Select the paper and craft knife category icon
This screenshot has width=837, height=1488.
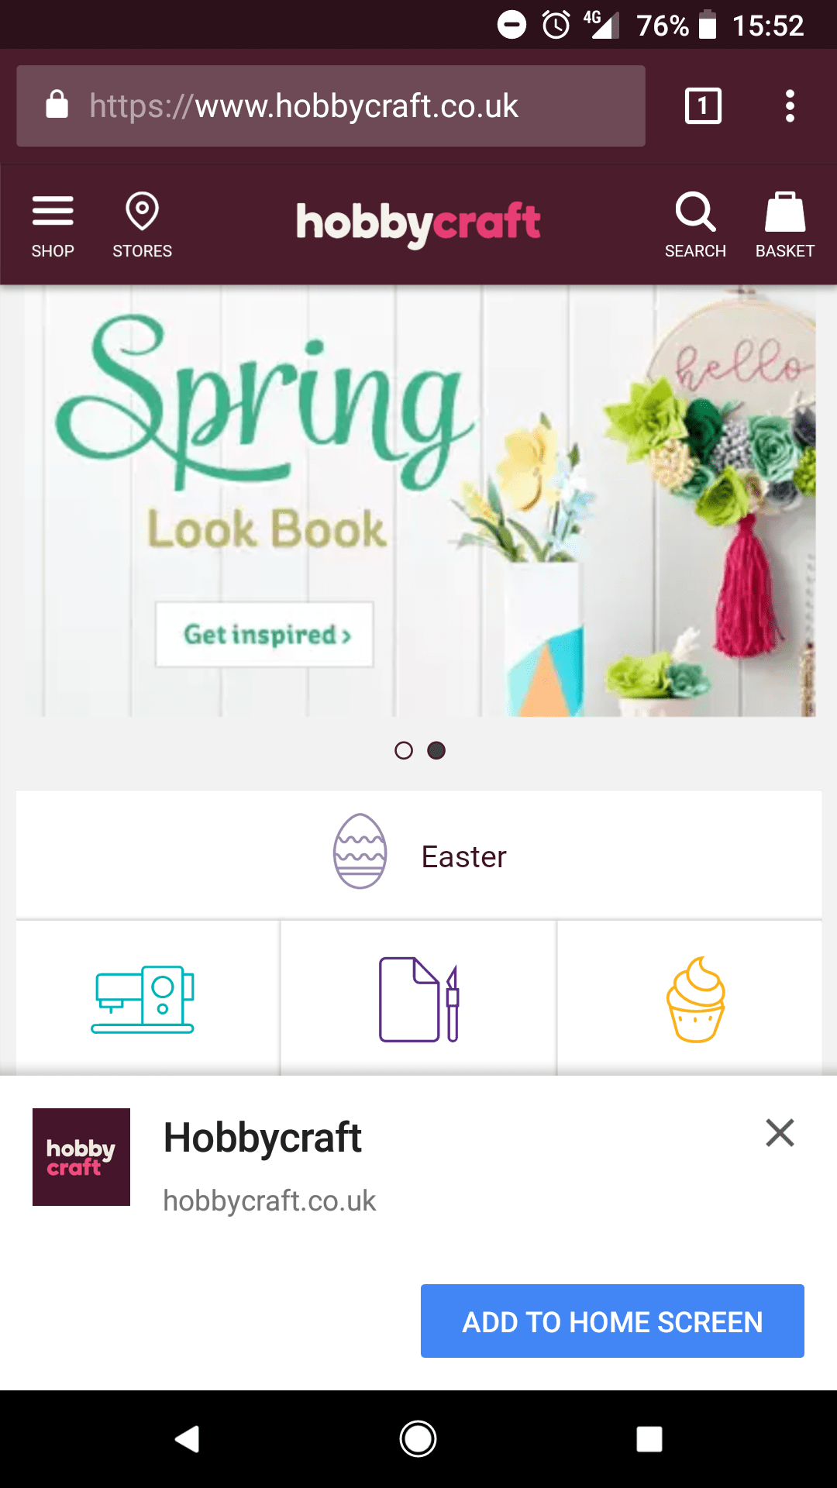click(418, 1000)
